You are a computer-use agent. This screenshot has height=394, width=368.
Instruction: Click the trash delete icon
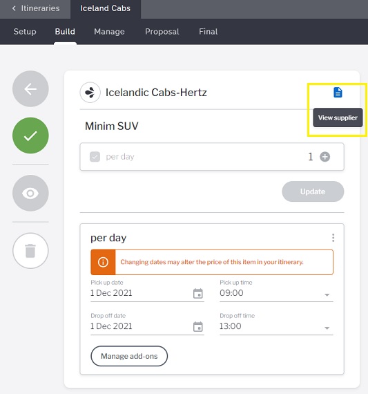point(30,250)
